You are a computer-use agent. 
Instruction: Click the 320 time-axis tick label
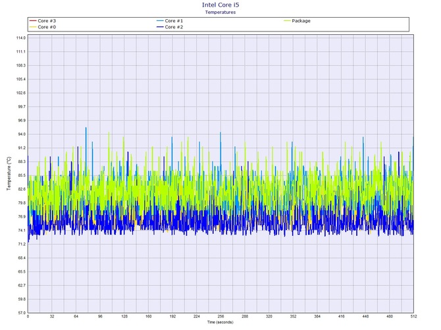click(269, 316)
